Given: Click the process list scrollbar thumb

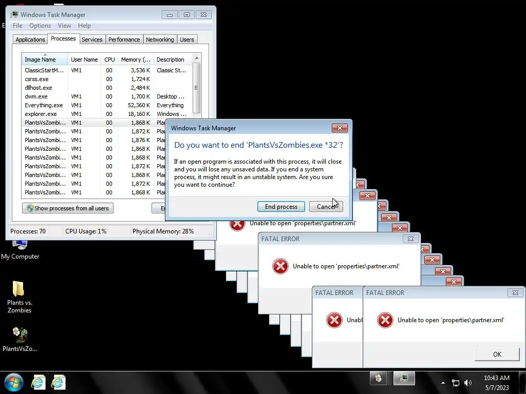Looking at the screenshot, I should coord(197,88).
